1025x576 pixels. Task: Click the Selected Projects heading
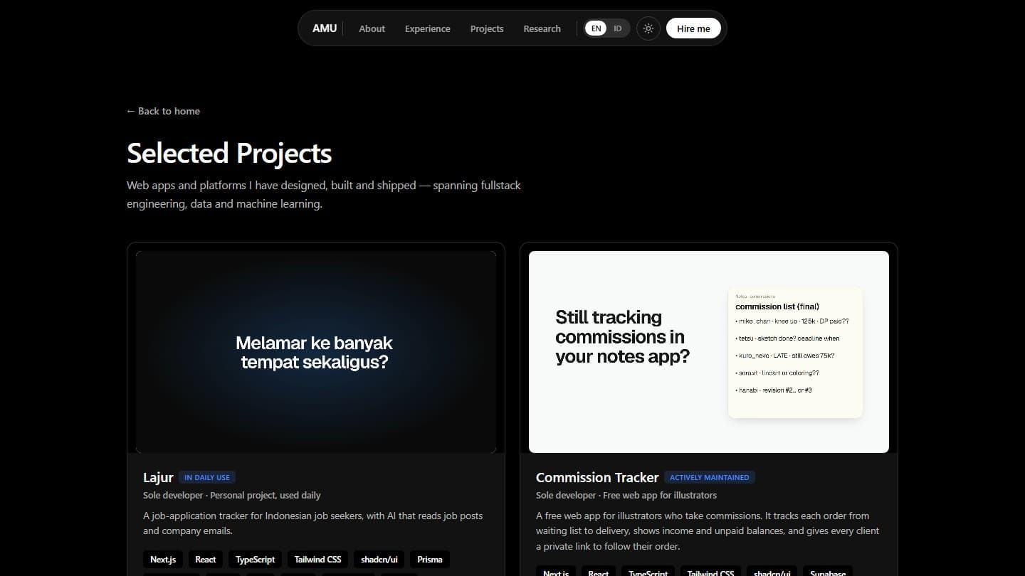click(229, 153)
